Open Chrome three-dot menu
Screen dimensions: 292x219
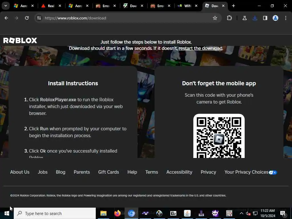click(286, 18)
